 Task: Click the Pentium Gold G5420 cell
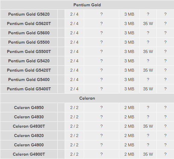[29, 61]
